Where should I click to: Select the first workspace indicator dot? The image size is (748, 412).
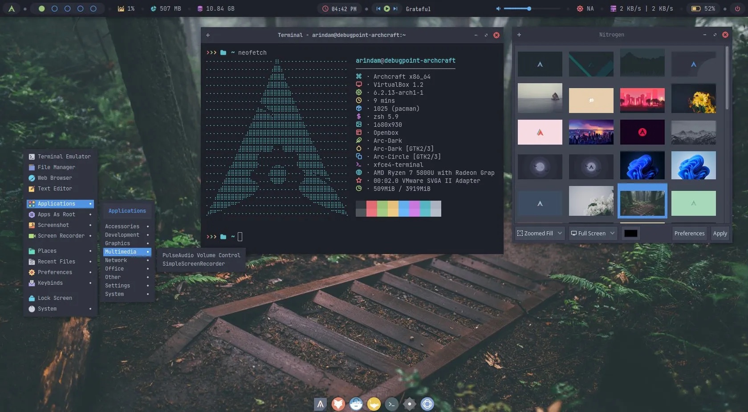pyautogui.click(x=41, y=8)
